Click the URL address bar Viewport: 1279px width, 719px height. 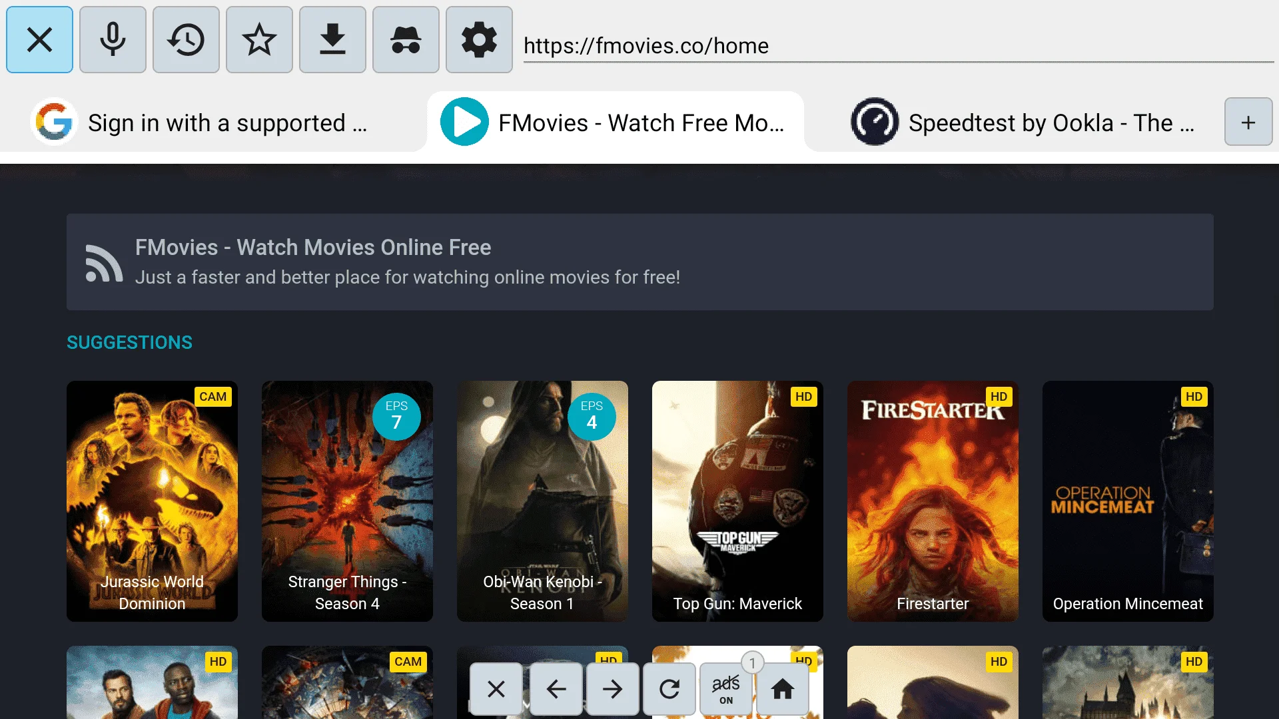pos(898,45)
